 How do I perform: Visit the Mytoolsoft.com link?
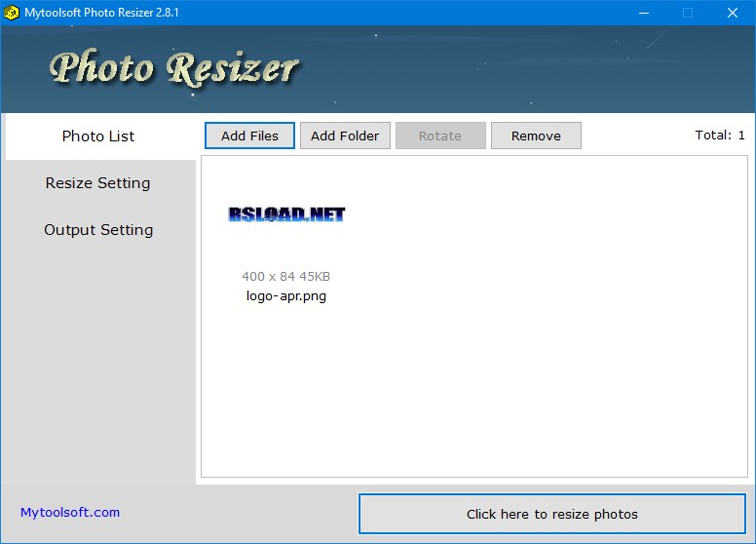coord(70,512)
